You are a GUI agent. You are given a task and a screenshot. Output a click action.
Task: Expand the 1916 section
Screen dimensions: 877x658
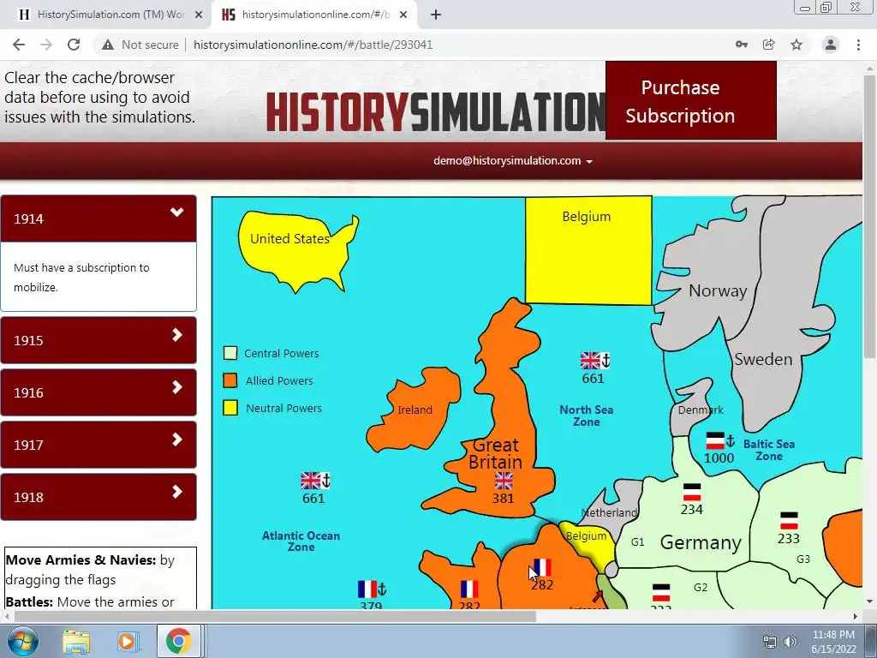pos(98,392)
